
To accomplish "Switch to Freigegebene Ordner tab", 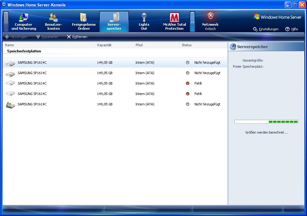I will point(84,21).
